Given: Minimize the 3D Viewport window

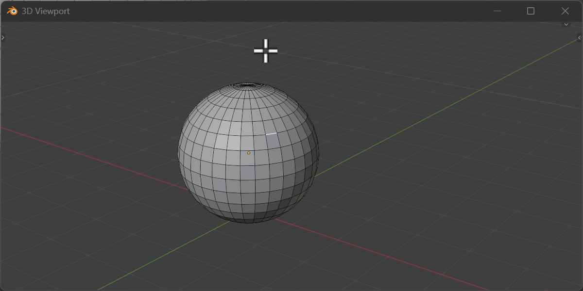Looking at the screenshot, I should click(x=497, y=11).
